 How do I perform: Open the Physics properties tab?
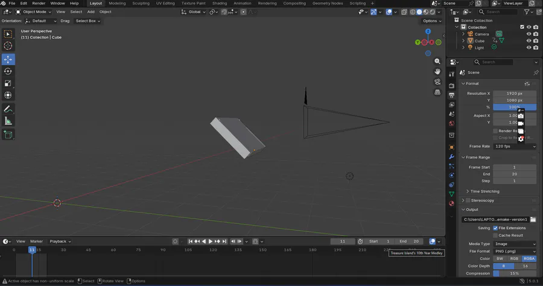[x=451, y=175]
